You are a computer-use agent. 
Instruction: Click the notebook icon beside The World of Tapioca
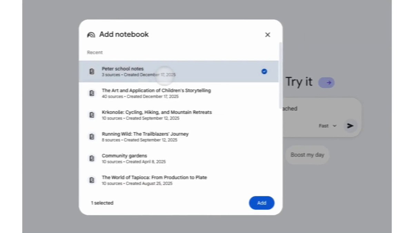[92, 180]
